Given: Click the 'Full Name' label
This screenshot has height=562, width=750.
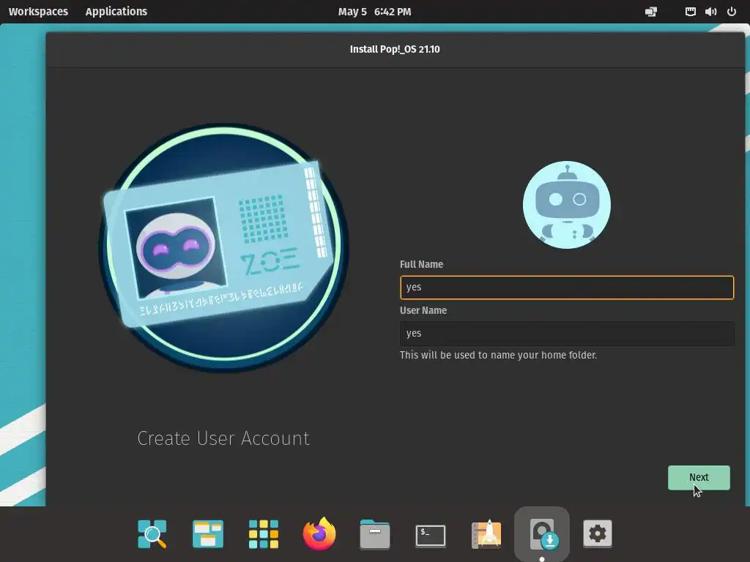Looking at the screenshot, I should [x=421, y=264].
